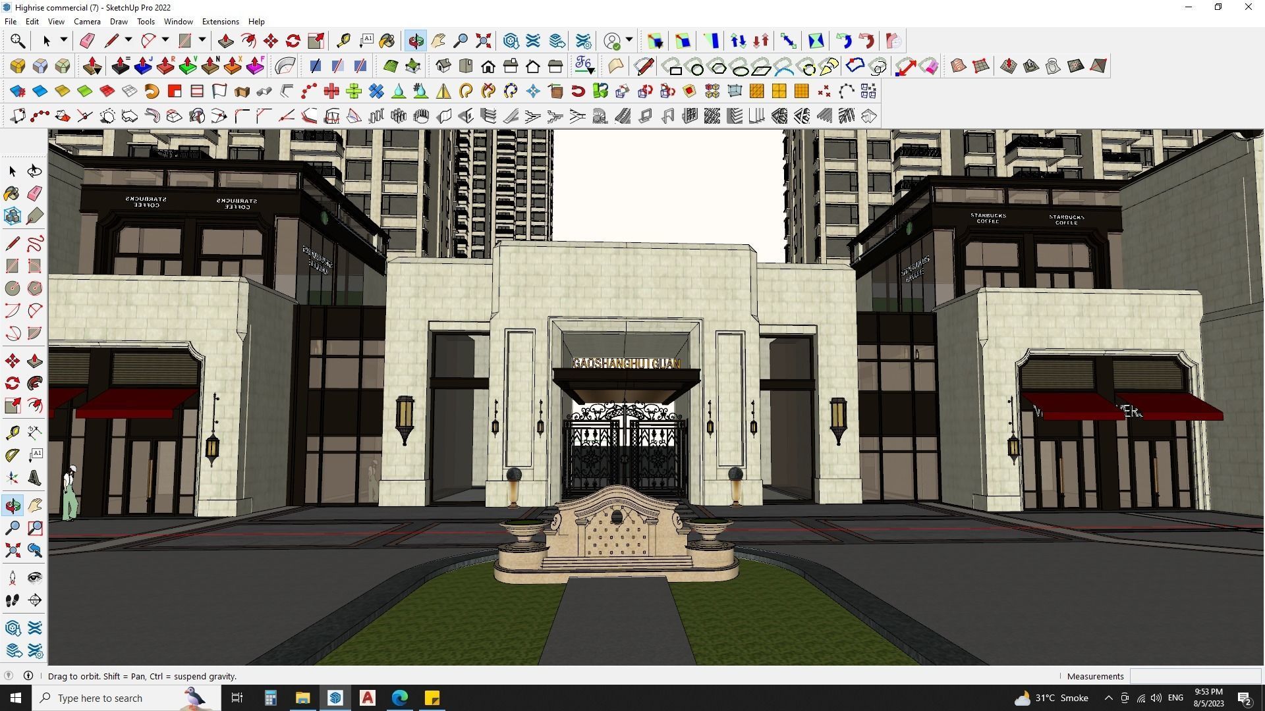
Task: Select the Look Around eye tool
Action: [x=35, y=578]
